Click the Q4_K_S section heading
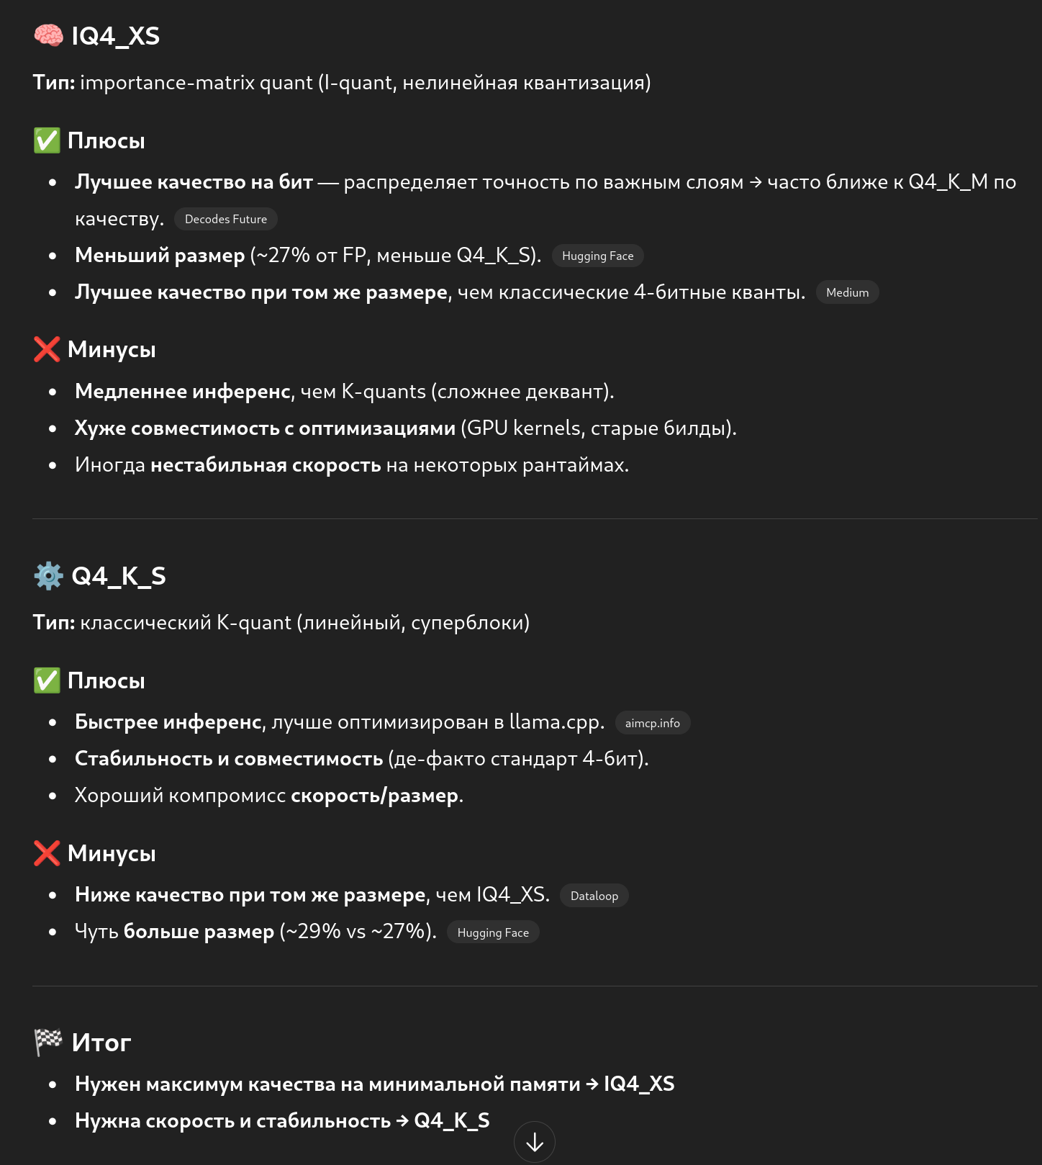This screenshot has width=1042, height=1165. [x=119, y=576]
